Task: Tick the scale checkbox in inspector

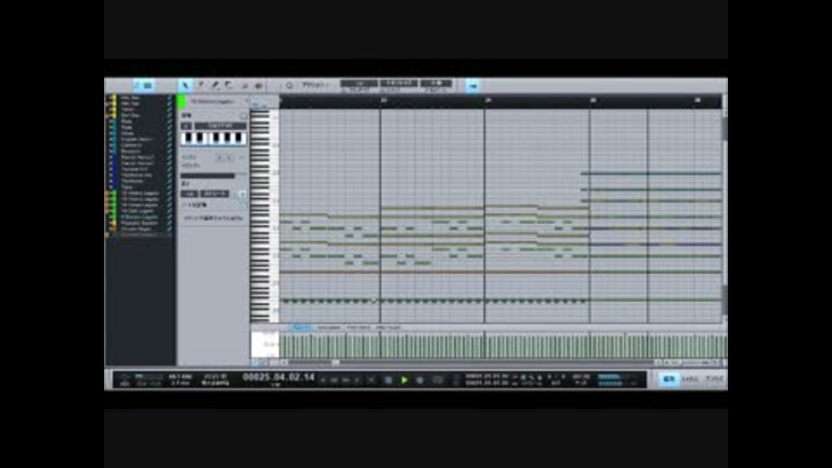Action: 244,115
